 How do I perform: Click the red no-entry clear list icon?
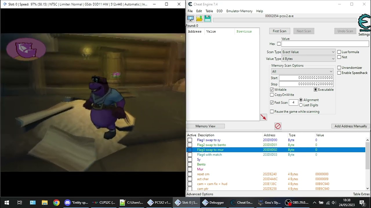click(x=278, y=126)
